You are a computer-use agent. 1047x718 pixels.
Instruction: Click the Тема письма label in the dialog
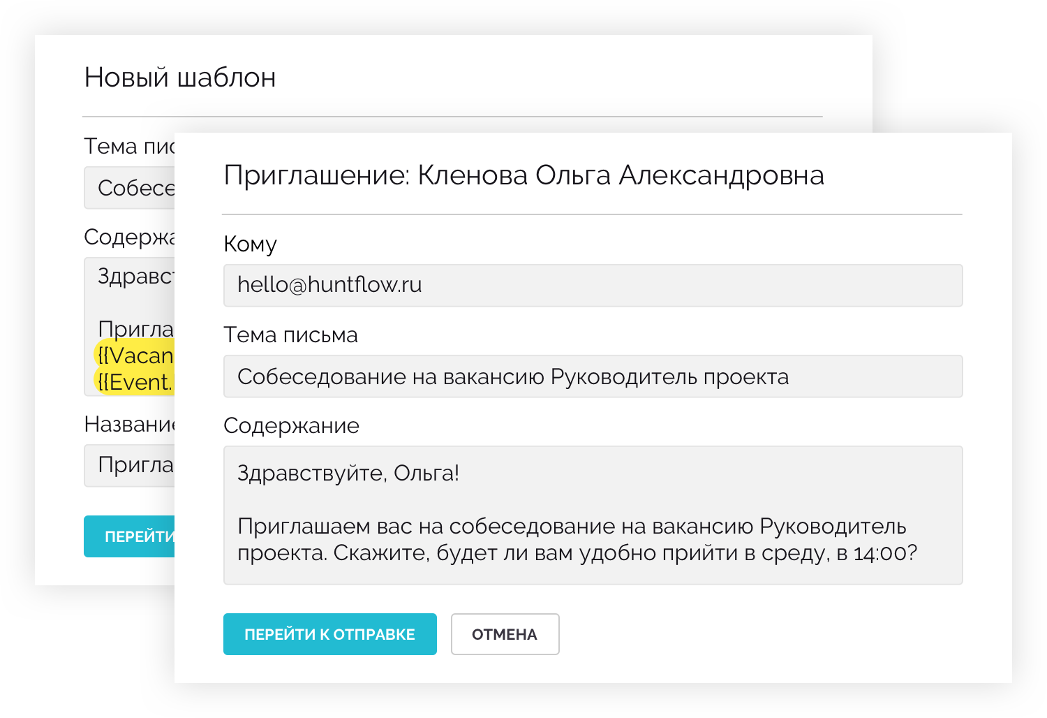pyautogui.click(x=290, y=335)
